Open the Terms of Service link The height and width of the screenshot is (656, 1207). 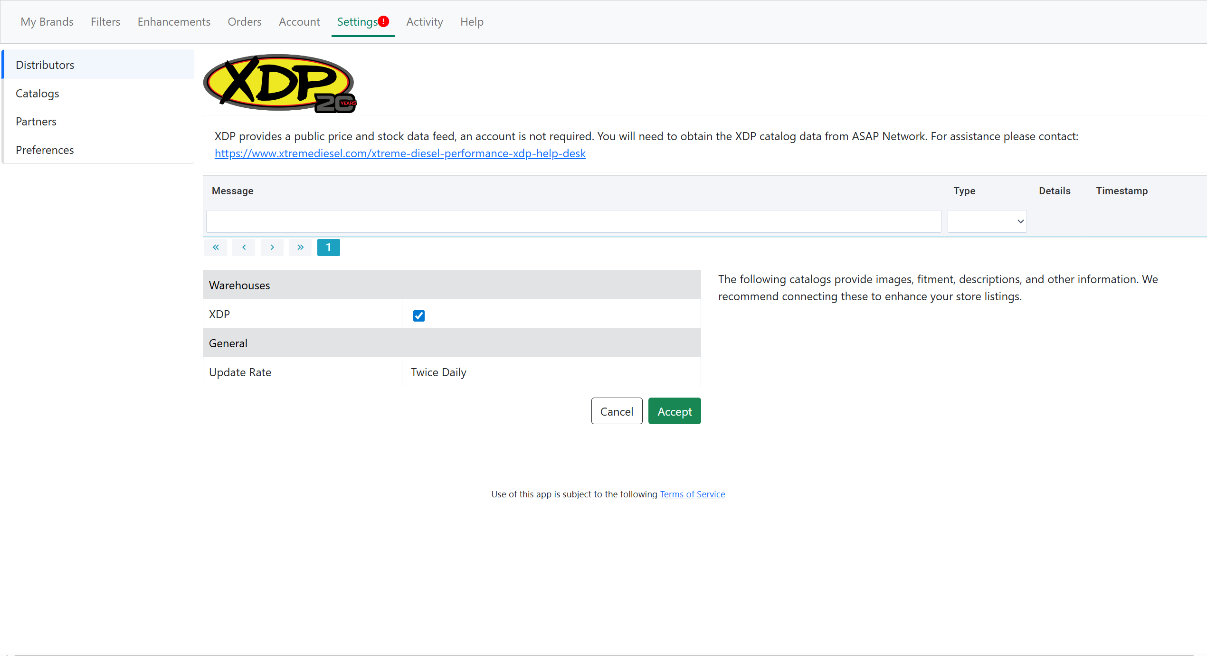[692, 494]
